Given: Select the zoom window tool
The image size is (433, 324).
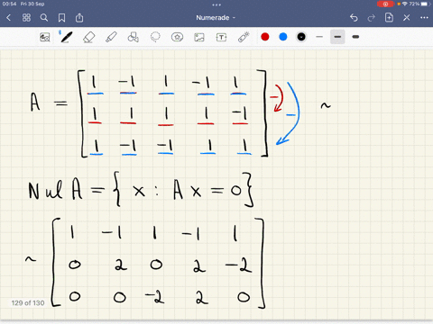Looking at the screenshot, I should click(x=45, y=37).
